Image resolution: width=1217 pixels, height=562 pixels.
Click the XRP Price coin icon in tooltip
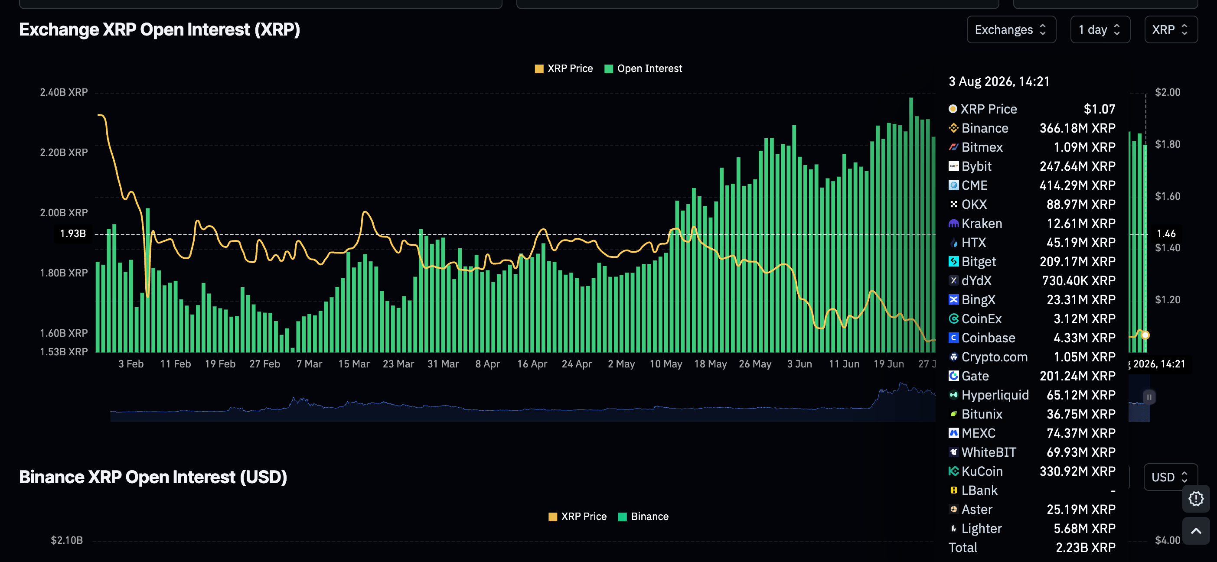pyautogui.click(x=953, y=109)
